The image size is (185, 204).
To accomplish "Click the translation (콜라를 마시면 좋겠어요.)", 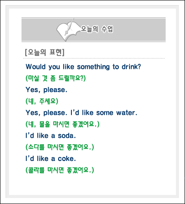I will (x=60, y=170).
